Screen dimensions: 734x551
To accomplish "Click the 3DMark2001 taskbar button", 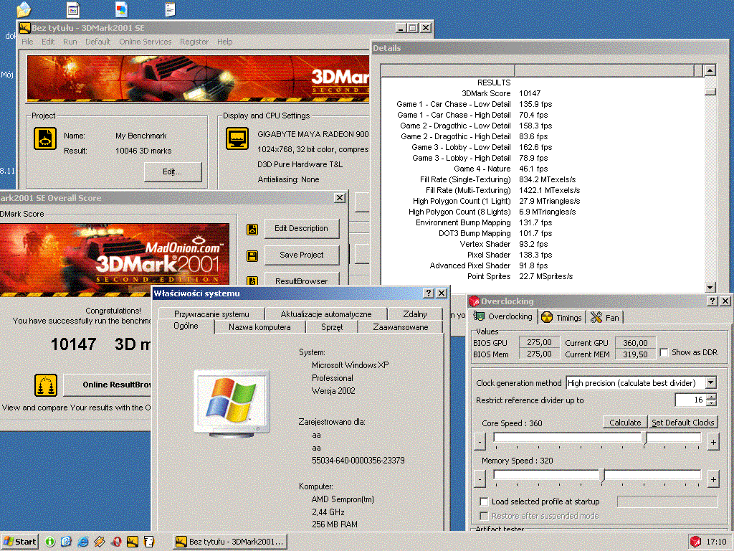I will 230,542.
